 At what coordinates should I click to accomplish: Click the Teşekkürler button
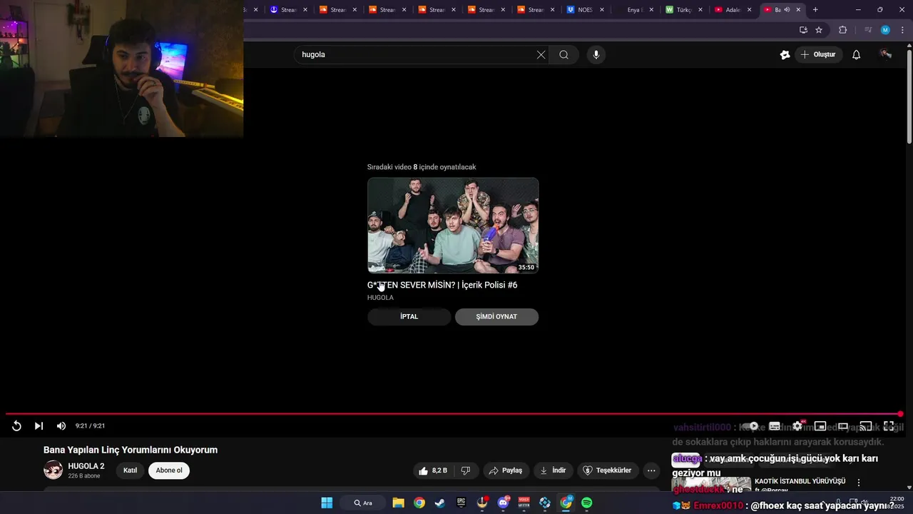click(x=608, y=470)
